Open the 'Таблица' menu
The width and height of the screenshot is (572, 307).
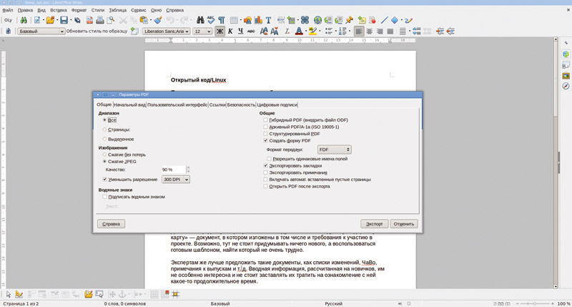coord(117,10)
